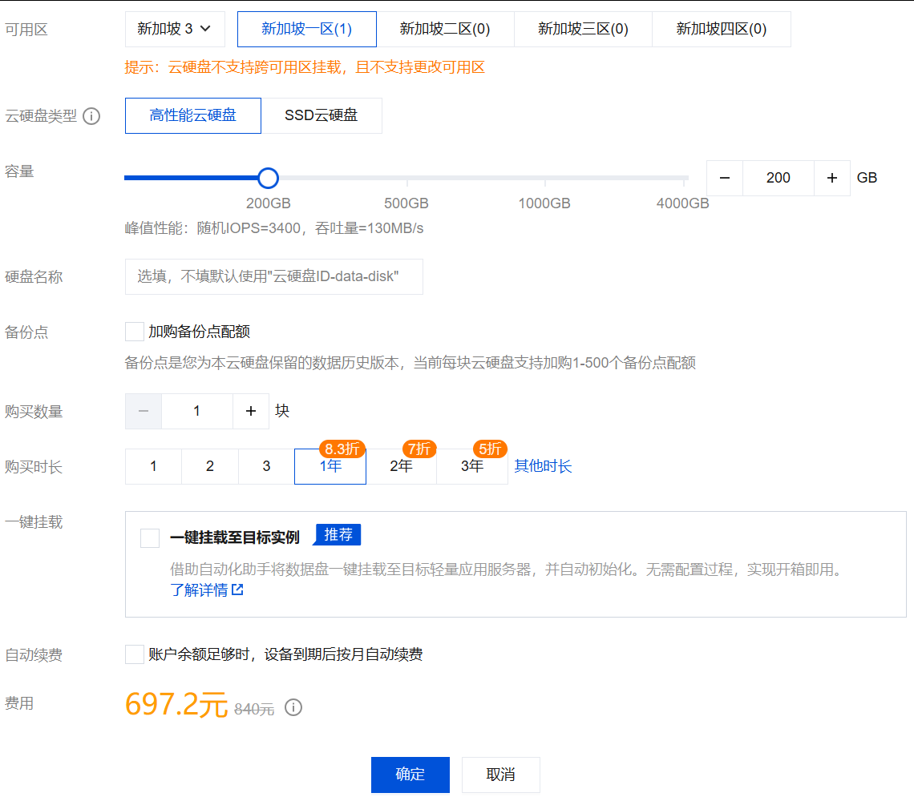Image resolution: width=914 pixels, height=805 pixels.
Task: Click the minus button for purchase quantity
Action: pyautogui.click(x=144, y=411)
